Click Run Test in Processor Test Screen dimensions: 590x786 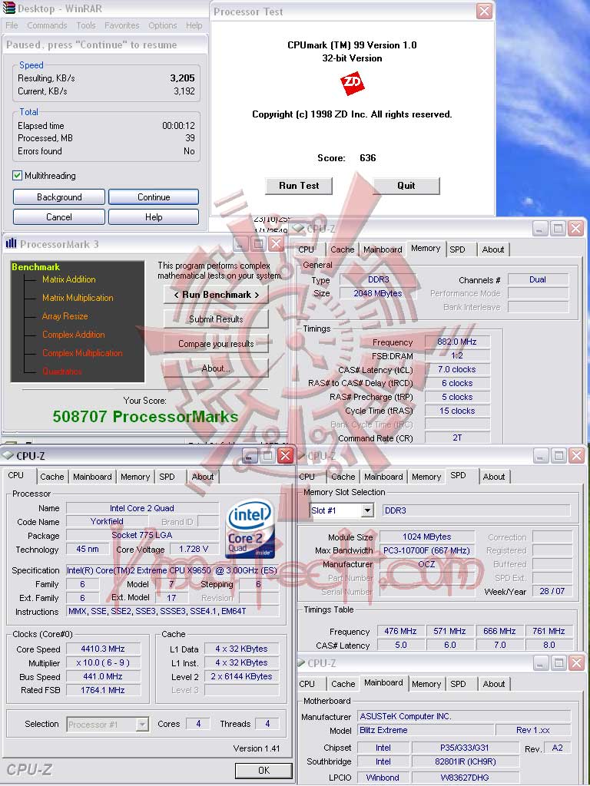pos(299,186)
